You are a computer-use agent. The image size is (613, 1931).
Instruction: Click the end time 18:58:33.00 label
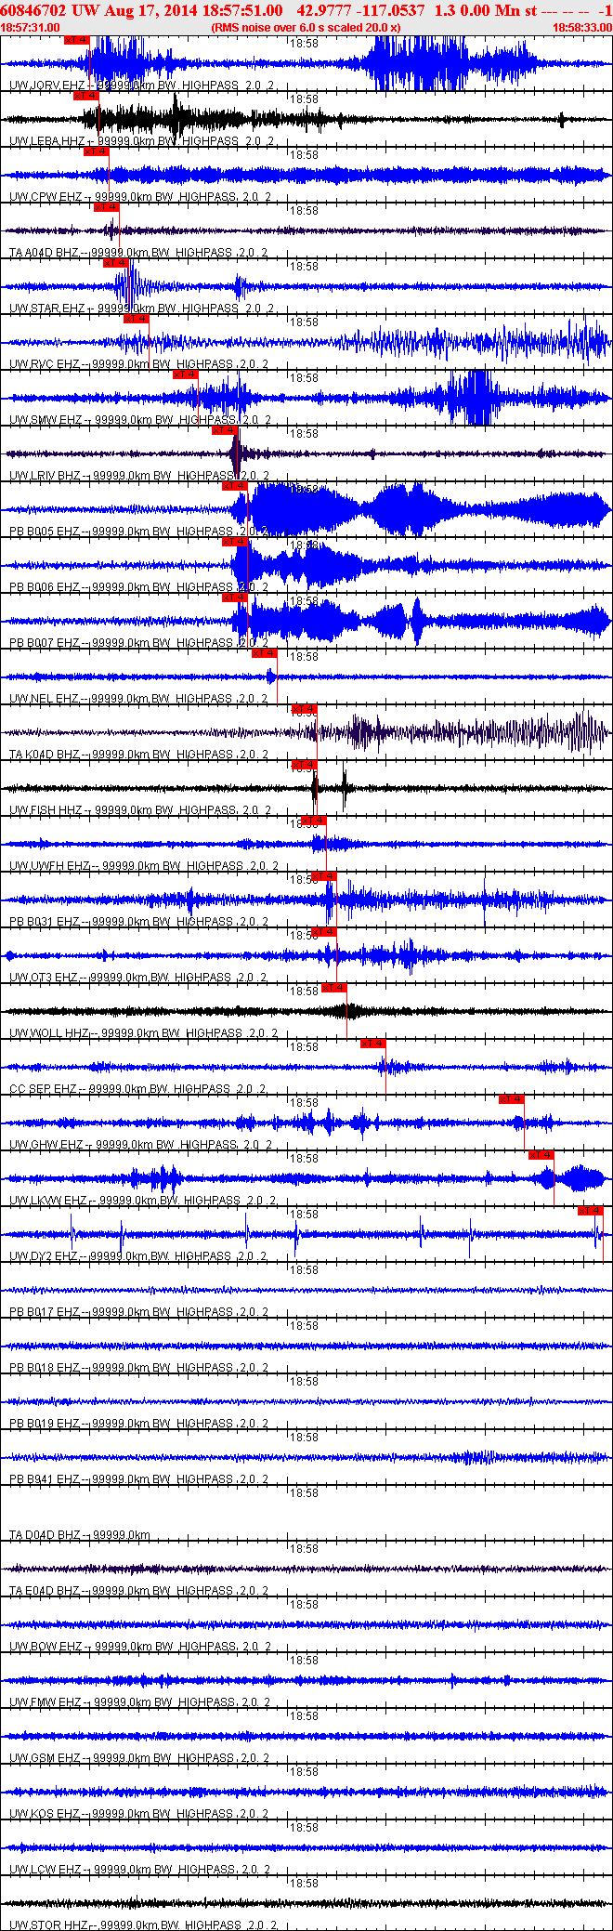point(582,28)
